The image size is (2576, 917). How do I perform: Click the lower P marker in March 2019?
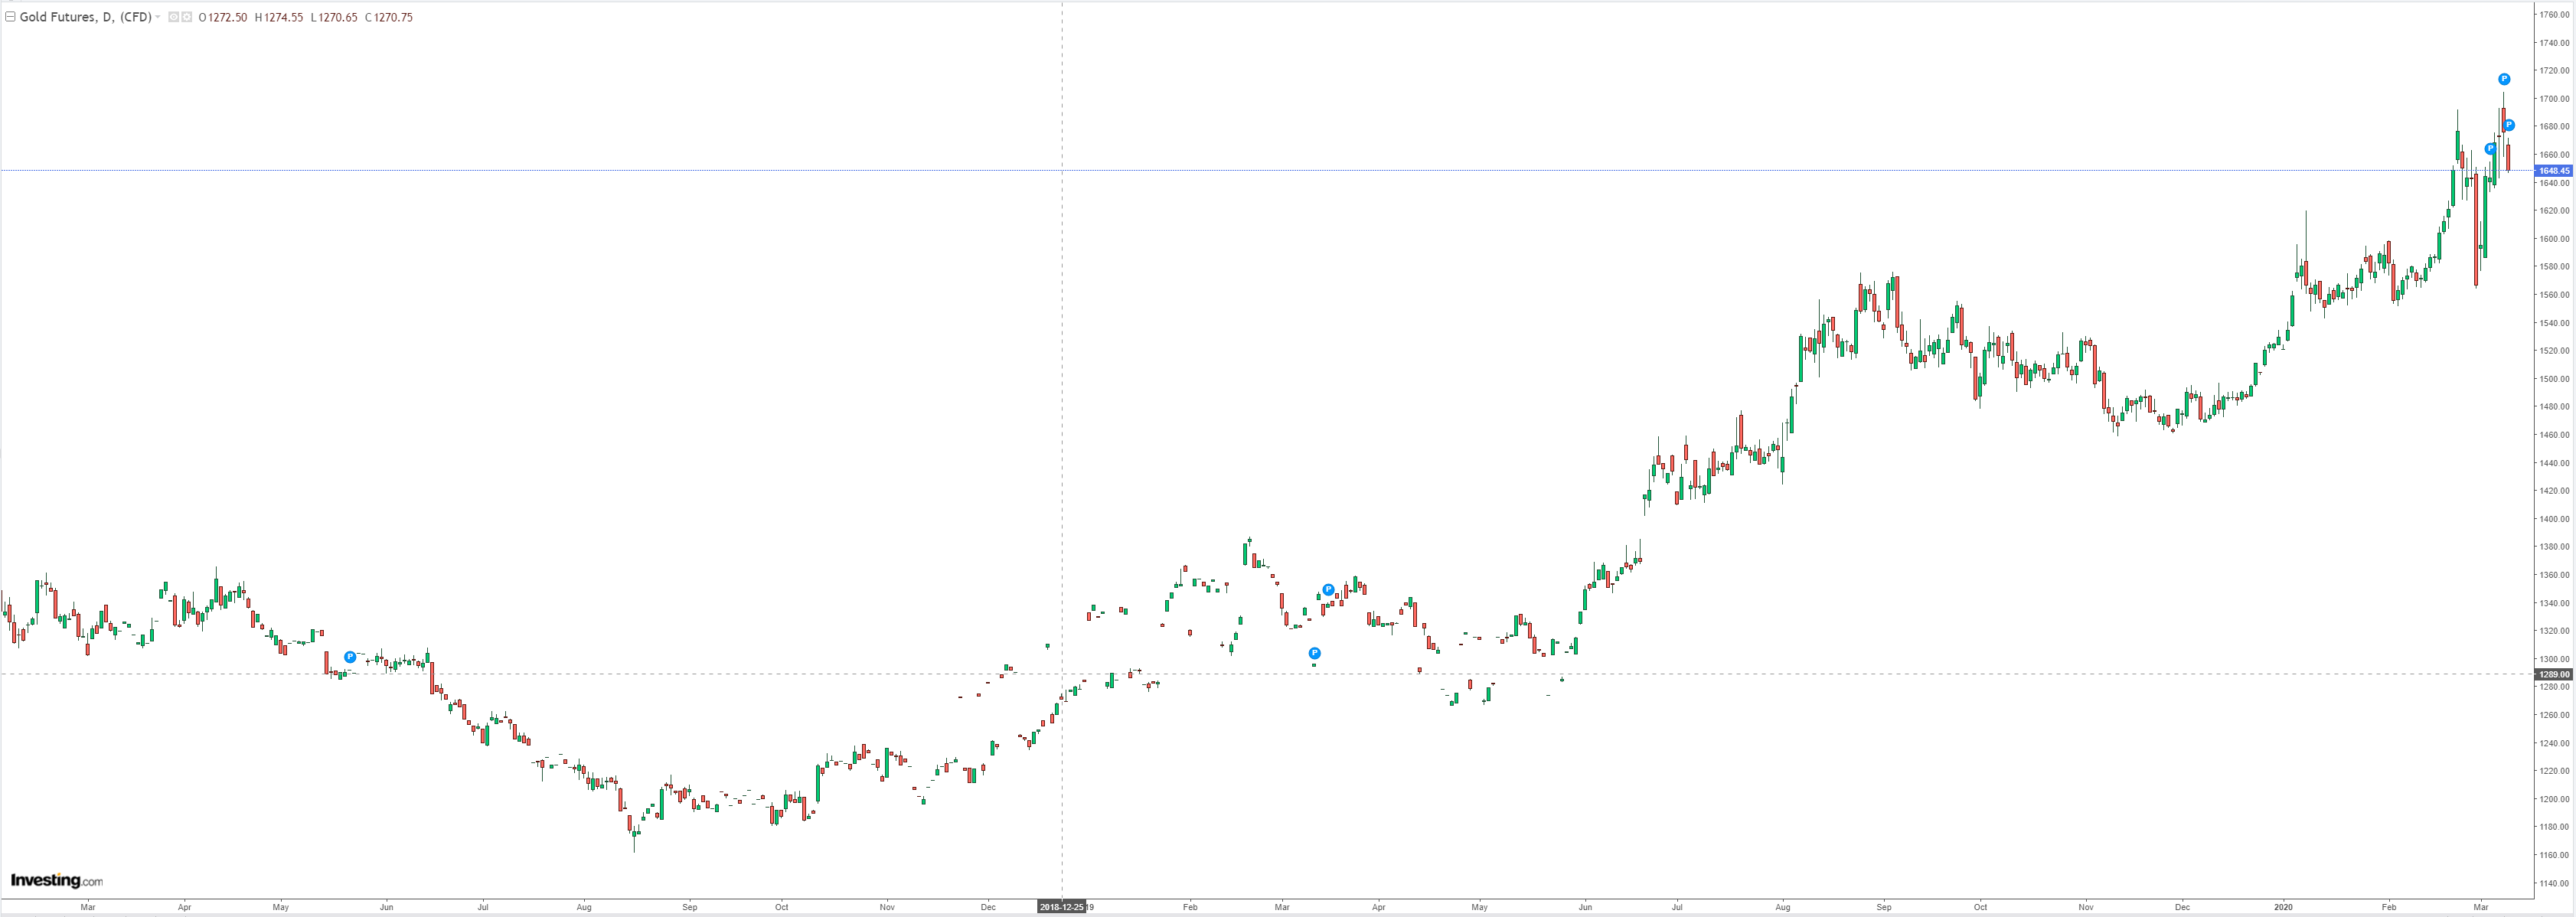(1315, 653)
